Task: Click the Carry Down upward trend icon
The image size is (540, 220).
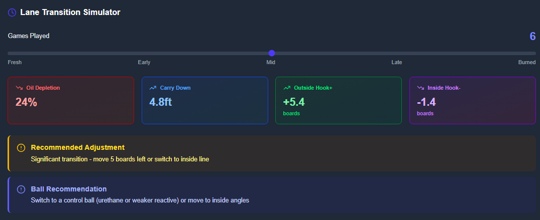Action: [153, 88]
